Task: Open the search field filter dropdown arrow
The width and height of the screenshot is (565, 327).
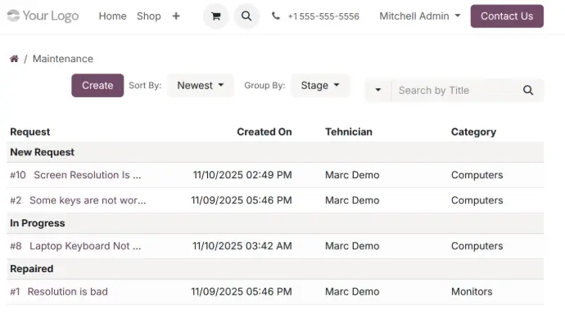Action: pos(377,91)
